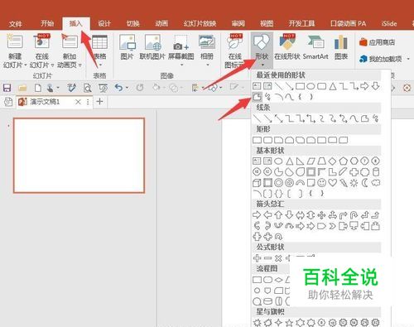Image resolution: width=414 pixels, height=327 pixels.
Task: Select the straight line under 线条
Action: tap(257, 118)
